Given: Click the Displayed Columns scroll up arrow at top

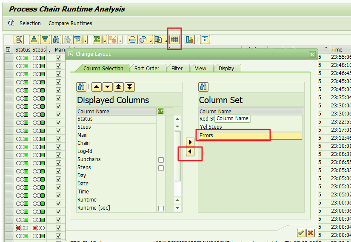Looking at the screenshot, I should pyautogui.click(x=177, y=119).
